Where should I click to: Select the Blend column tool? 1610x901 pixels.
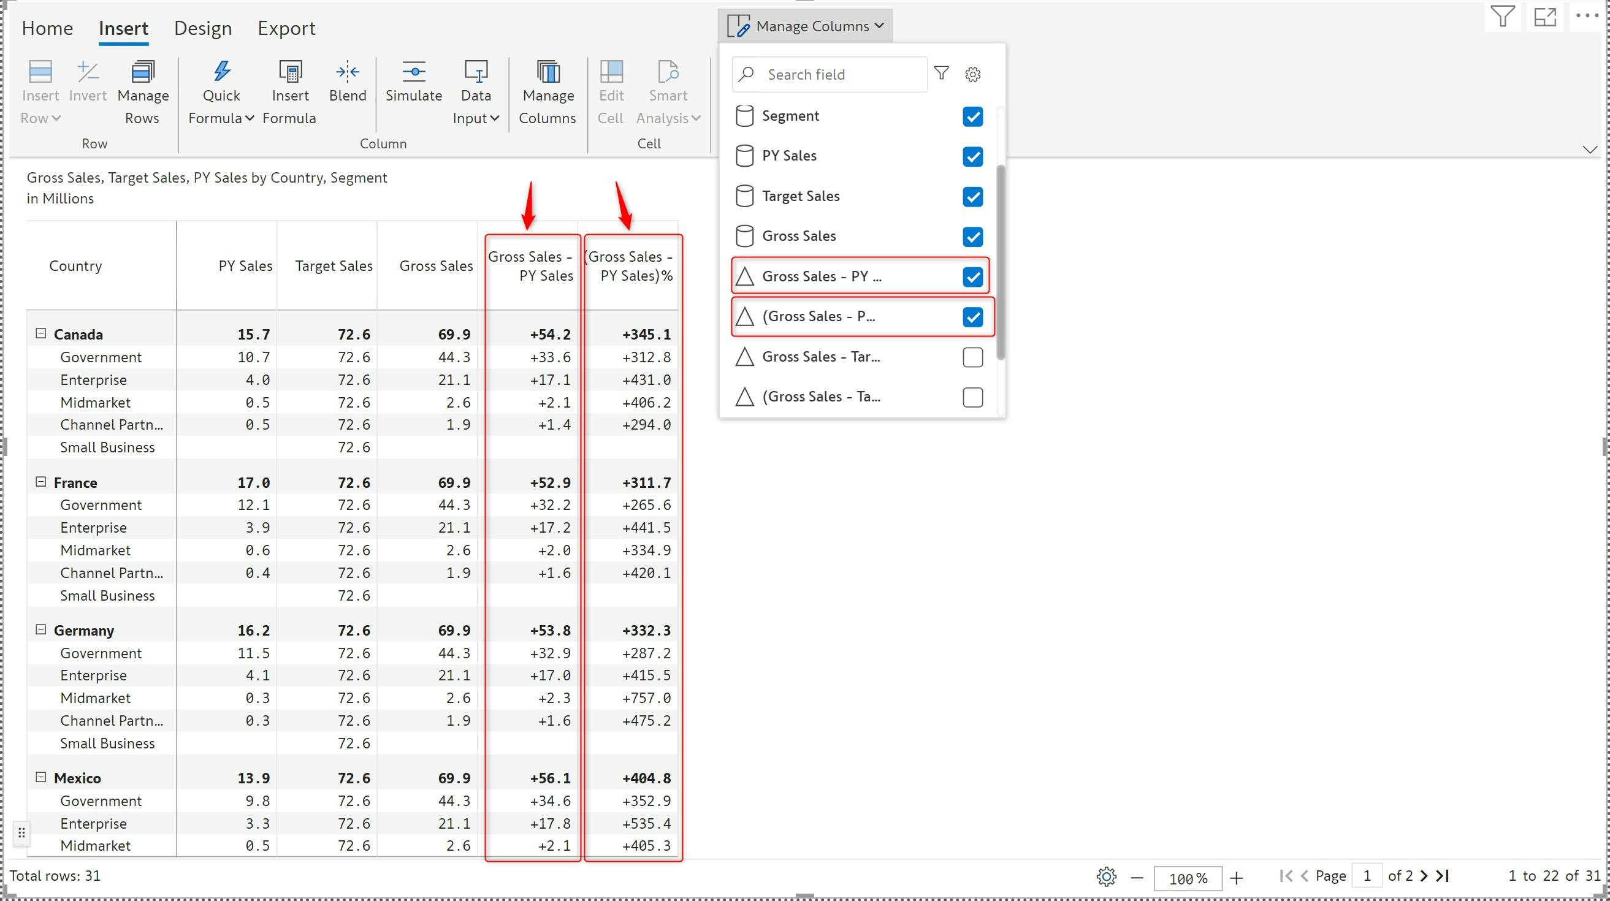(x=348, y=72)
